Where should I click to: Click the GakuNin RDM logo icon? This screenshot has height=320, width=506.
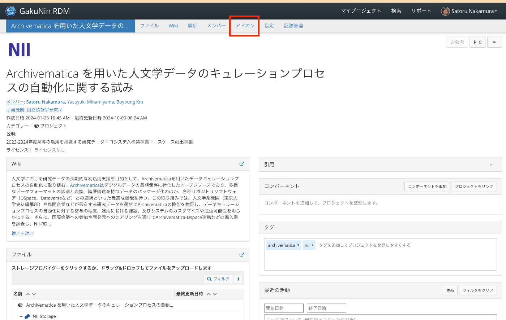coord(11,11)
